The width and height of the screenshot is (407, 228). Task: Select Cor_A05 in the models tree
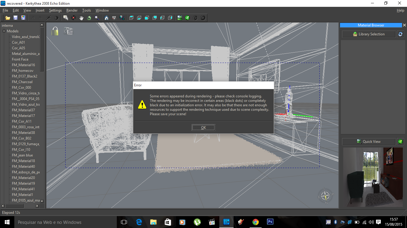(18, 48)
